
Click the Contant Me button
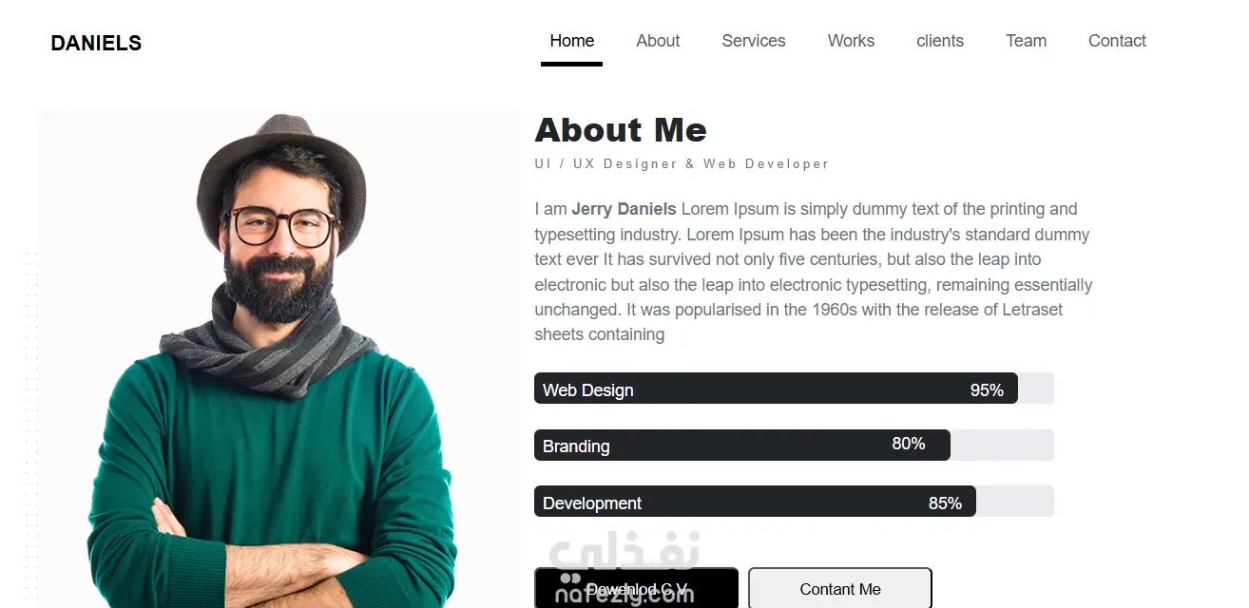pos(839,589)
